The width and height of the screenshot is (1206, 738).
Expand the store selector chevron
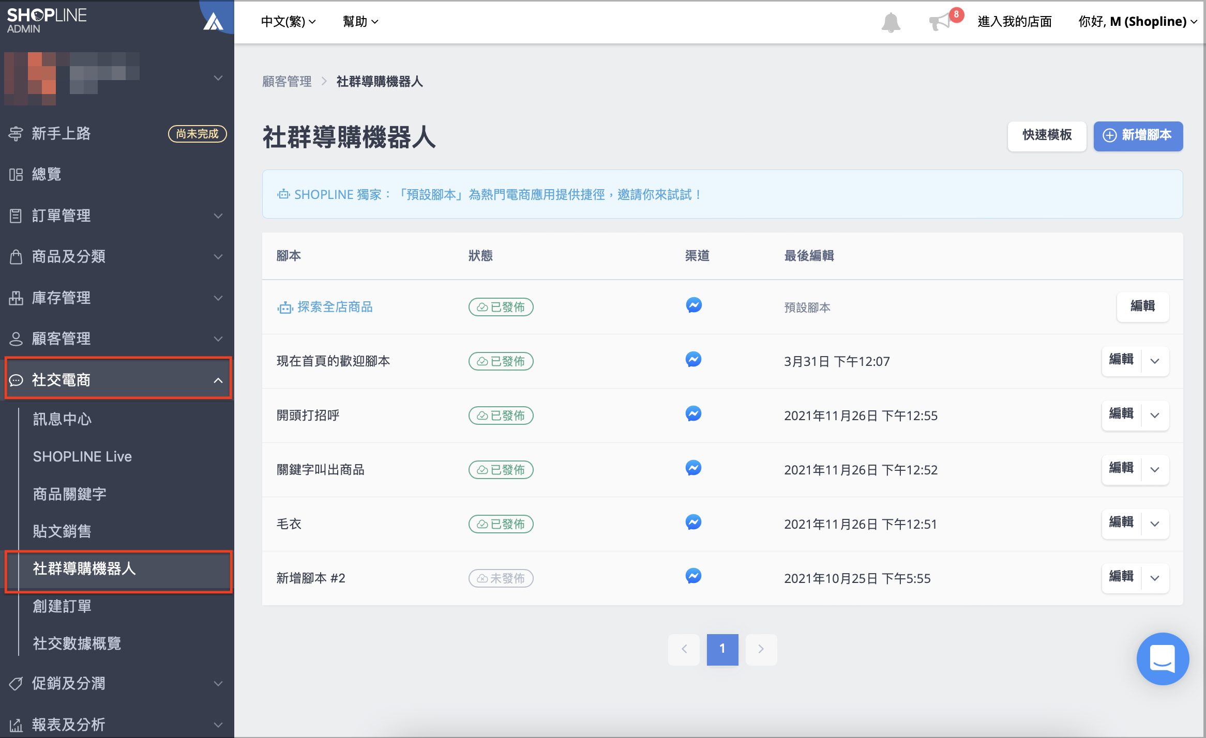[218, 78]
